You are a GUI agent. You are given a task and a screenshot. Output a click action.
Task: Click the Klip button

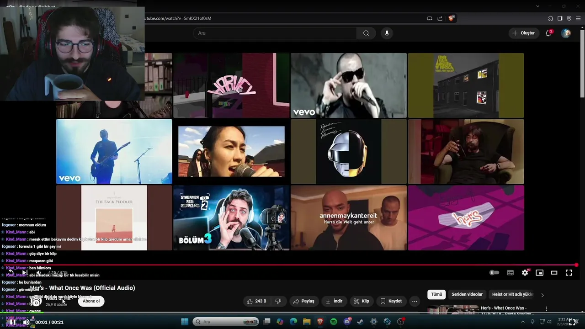(x=362, y=301)
